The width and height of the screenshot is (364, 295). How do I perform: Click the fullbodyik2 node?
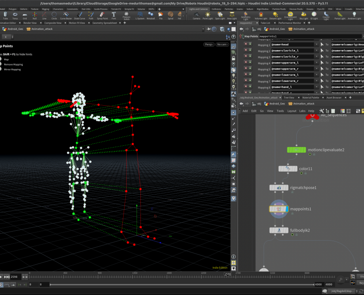tap(279, 230)
